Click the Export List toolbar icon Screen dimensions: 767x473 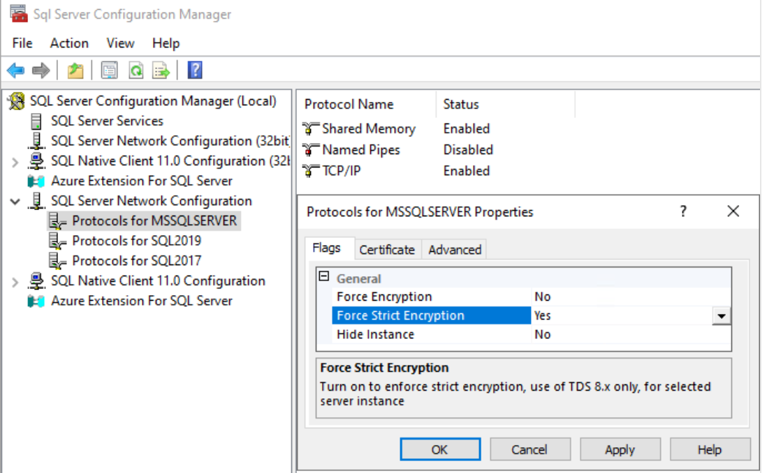[x=161, y=70]
